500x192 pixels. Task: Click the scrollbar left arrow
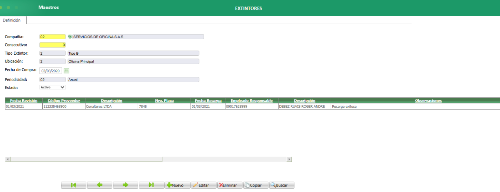(8, 159)
